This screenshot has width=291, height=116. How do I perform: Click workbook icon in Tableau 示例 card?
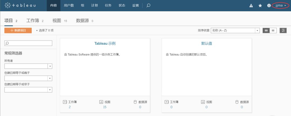(65, 102)
